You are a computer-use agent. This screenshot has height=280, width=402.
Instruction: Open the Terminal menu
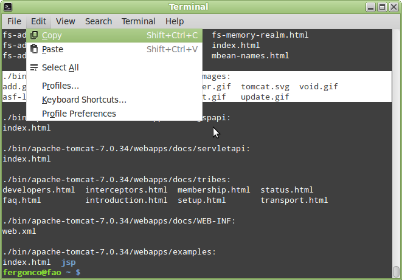coord(139,21)
